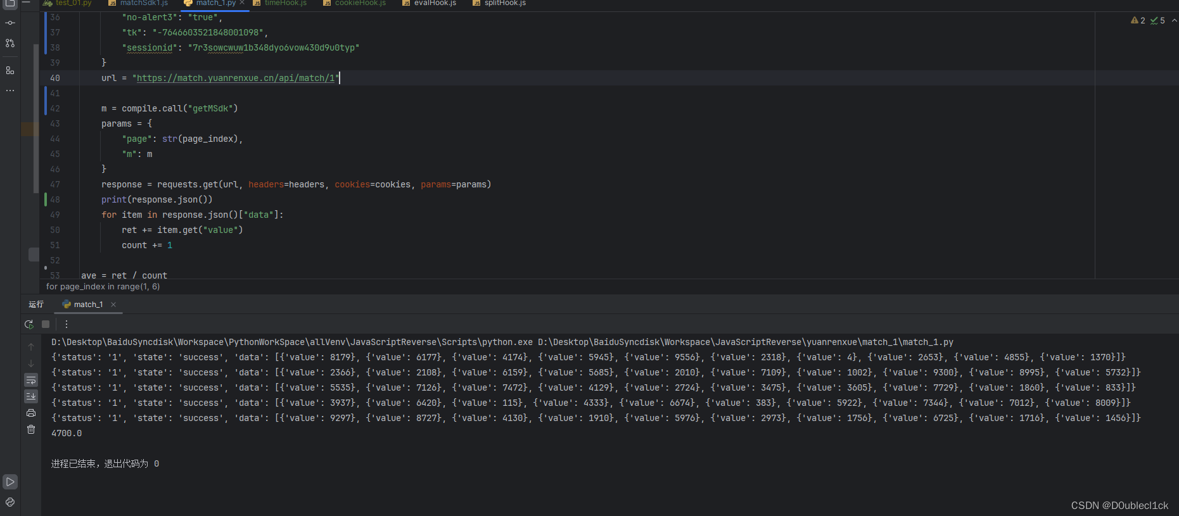Toggle soft-wrap in run console
The image size is (1179, 516).
tap(31, 380)
